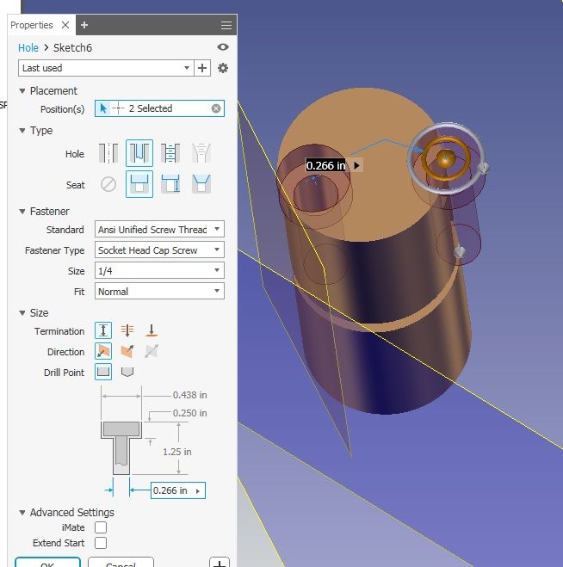Viewport: 563px width, 567px height.
Task: Click the hole profile preview diagram
Action: 121,447
